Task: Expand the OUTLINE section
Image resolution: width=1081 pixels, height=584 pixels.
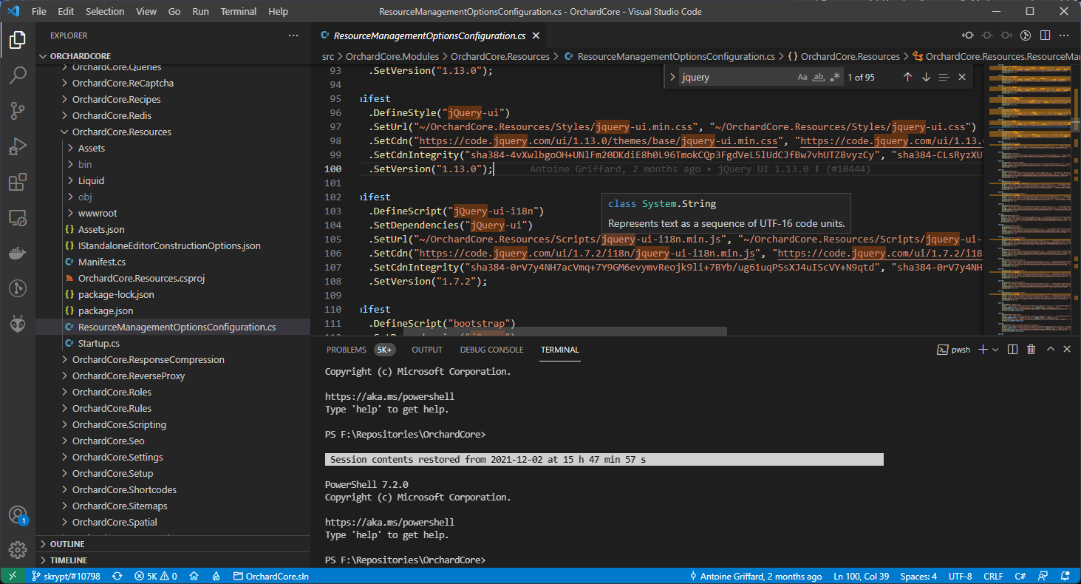Action: (67, 544)
